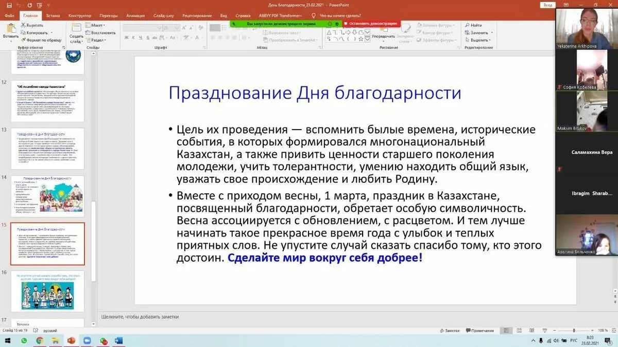
Task: Switch to the Конструктор ribbon tab
Action: [79, 15]
